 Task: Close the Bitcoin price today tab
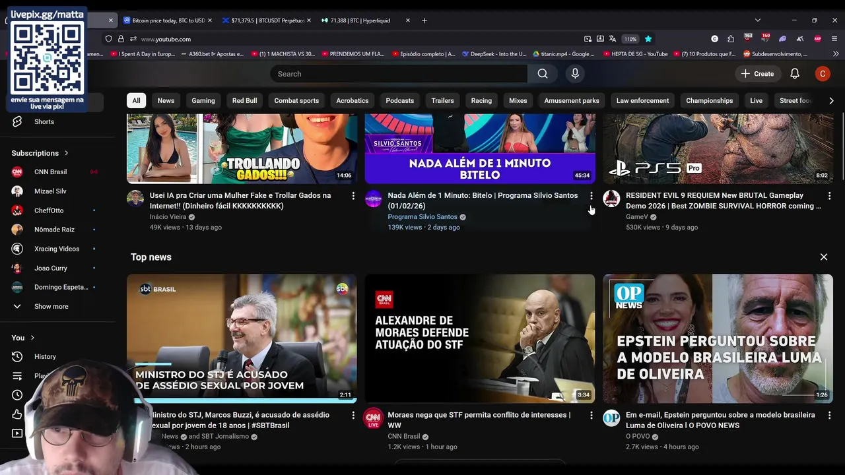(x=210, y=20)
